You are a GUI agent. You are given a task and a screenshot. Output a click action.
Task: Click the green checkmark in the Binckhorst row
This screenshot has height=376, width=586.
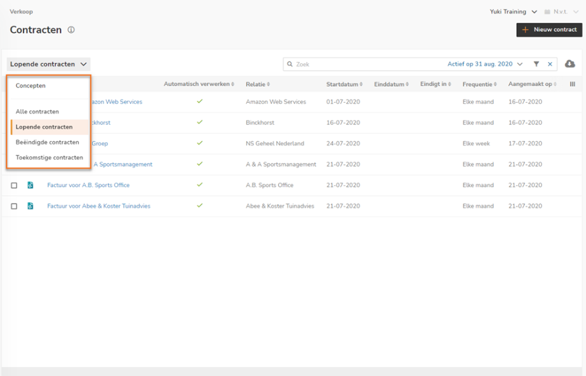[200, 122]
